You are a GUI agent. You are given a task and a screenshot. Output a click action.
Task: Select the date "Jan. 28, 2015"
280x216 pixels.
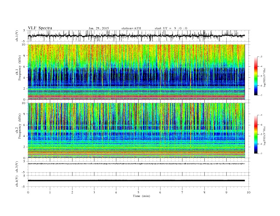point(99,28)
